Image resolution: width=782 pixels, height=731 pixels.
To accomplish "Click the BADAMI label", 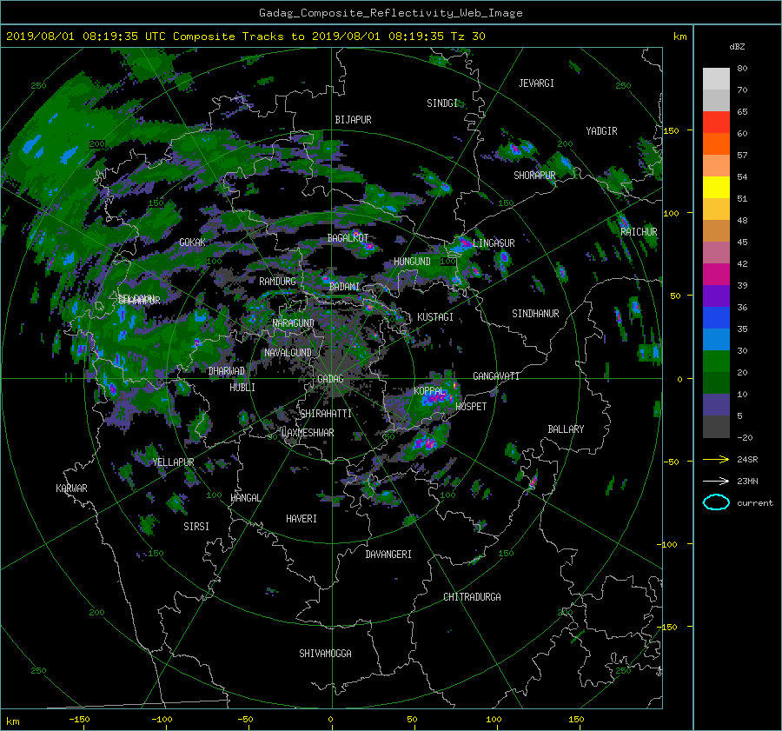I will pyautogui.click(x=344, y=287).
